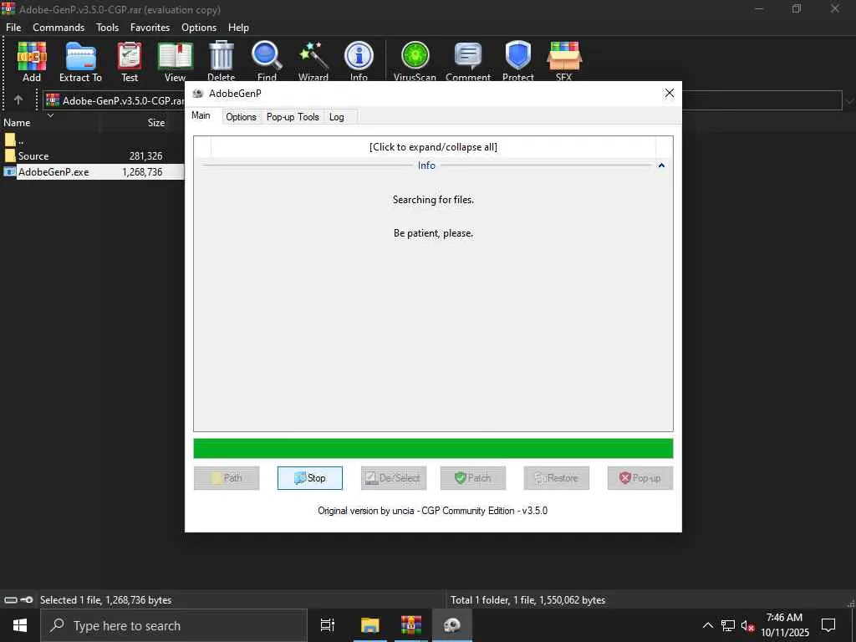Open the Wizard wand icon
This screenshot has width=856, height=642.
click(x=313, y=61)
